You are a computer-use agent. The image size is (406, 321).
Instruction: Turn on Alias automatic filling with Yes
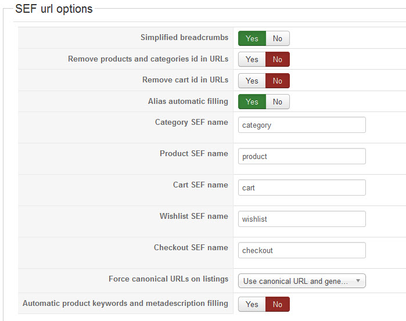252,102
